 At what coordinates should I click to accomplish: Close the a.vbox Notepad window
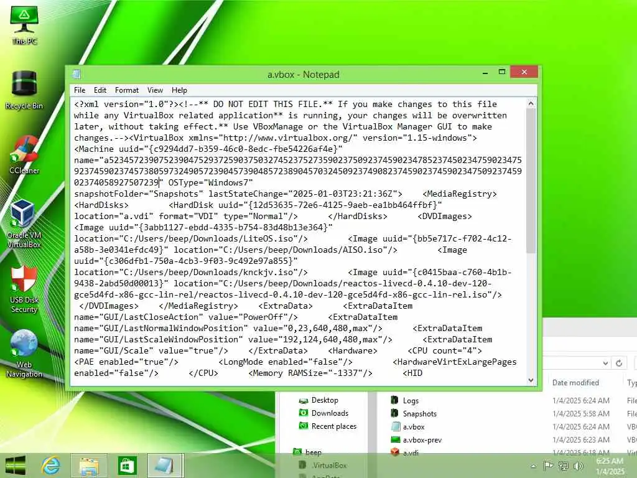[524, 72]
